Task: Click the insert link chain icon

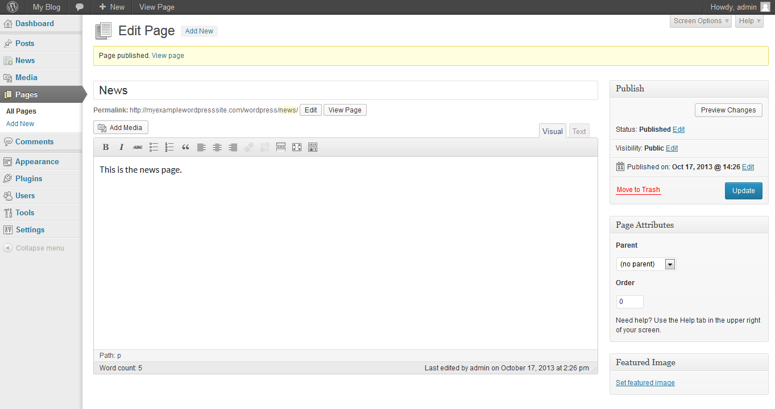Action: (249, 147)
